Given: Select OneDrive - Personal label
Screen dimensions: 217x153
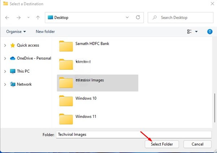Looking at the screenshot, I should [x=34, y=58].
